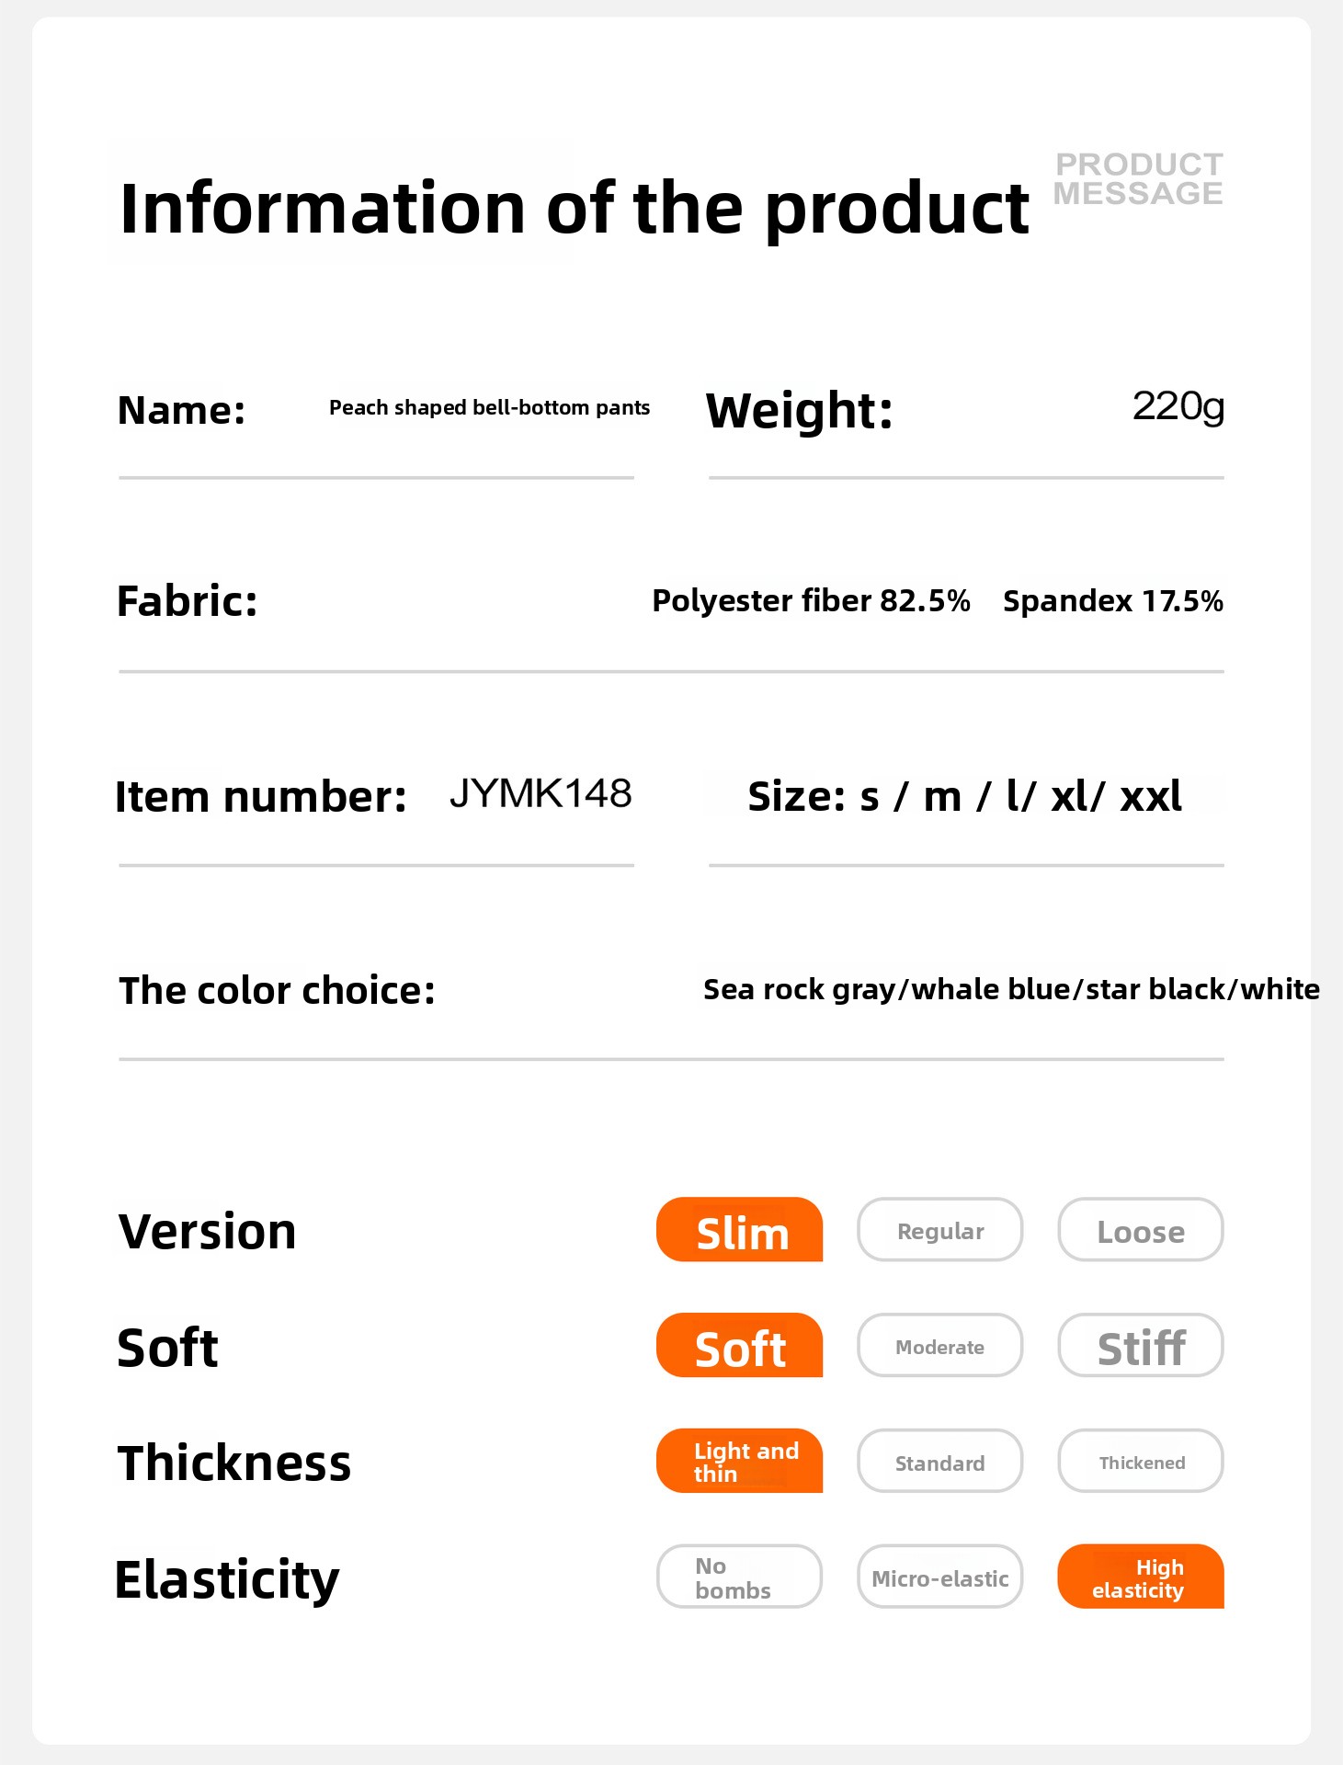Choose the Moderate softness option
This screenshot has height=1765, width=1343.
939,1346
